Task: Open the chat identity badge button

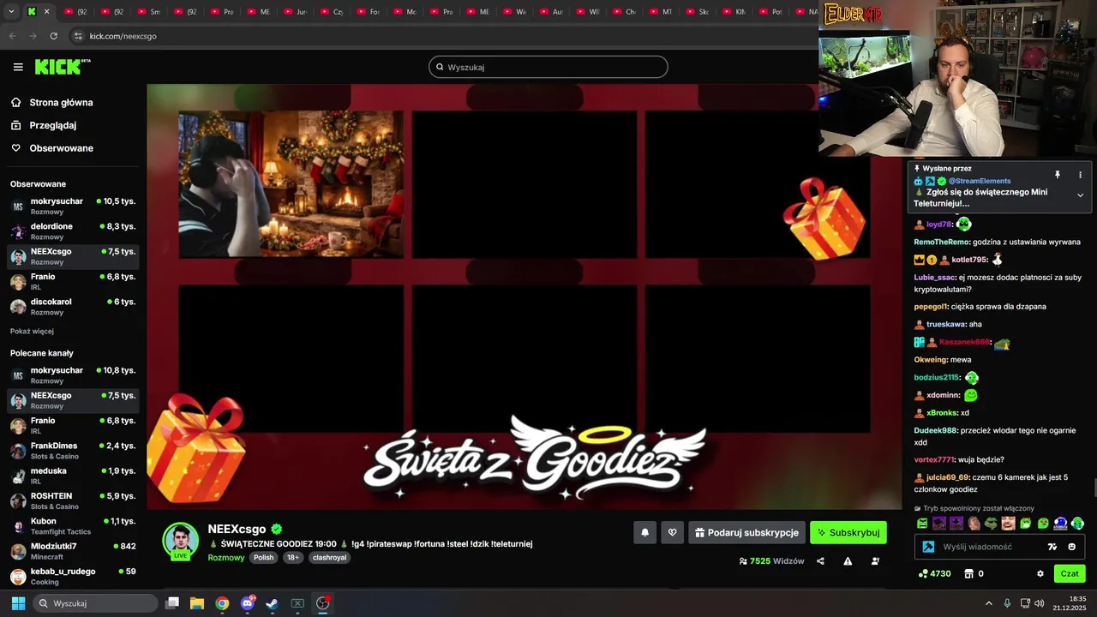Action: tap(927, 547)
